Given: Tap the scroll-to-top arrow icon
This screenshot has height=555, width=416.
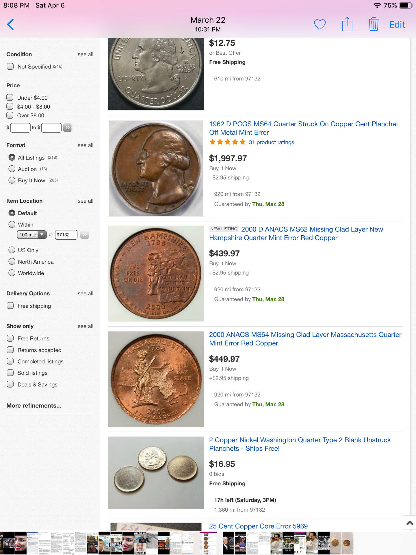Looking at the screenshot, I should (410, 523).
